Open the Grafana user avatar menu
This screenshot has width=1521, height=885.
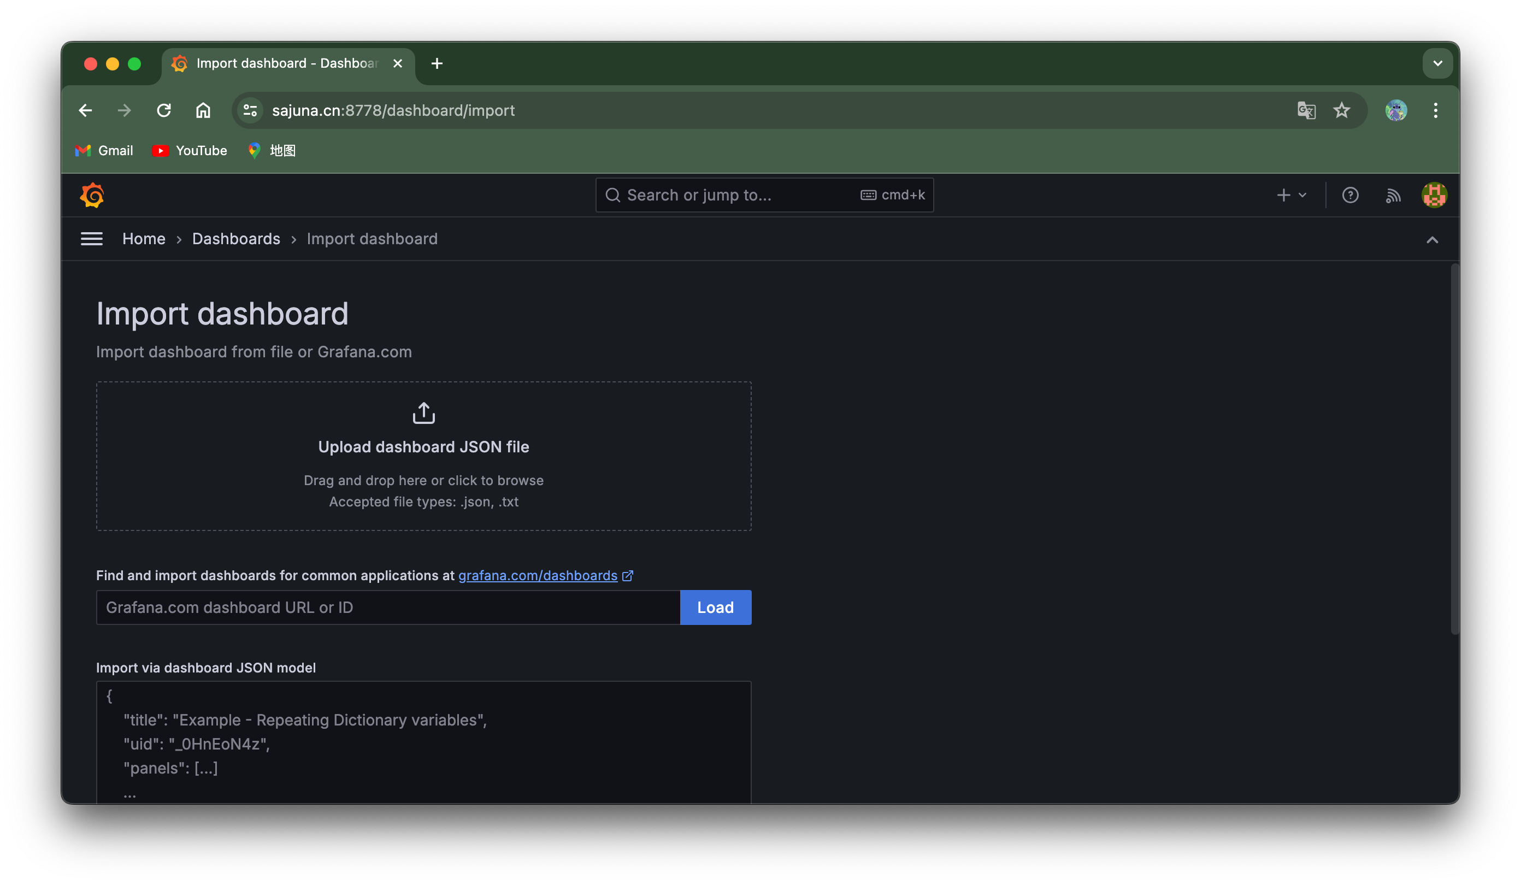[x=1434, y=195]
